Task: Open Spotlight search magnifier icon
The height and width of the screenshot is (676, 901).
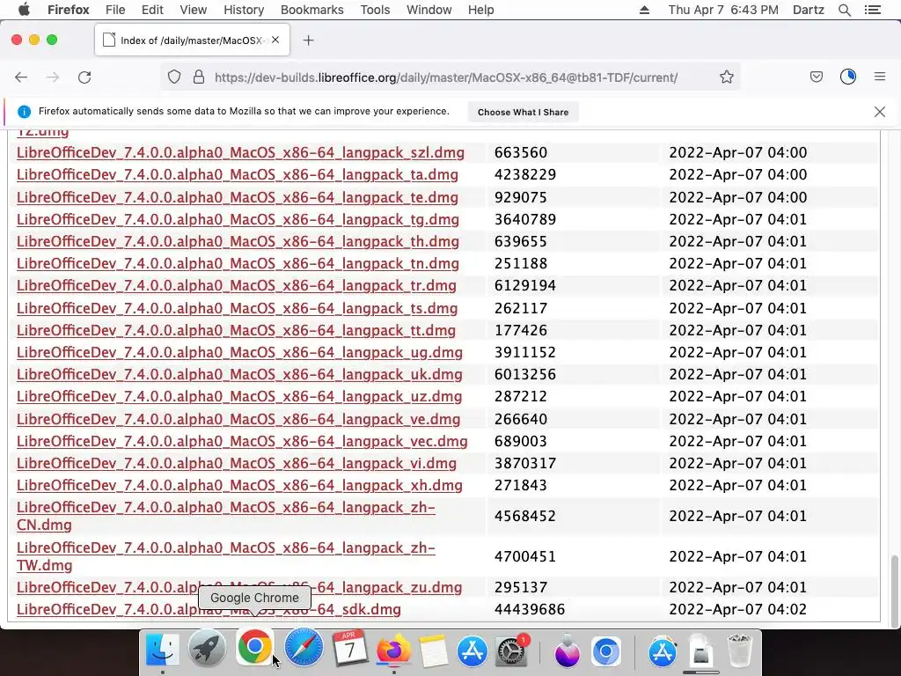Action: click(x=845, y=10)
